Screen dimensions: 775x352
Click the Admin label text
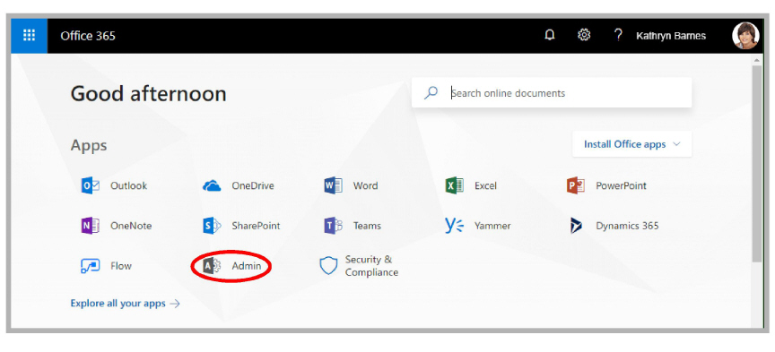[x=246, y=266]
